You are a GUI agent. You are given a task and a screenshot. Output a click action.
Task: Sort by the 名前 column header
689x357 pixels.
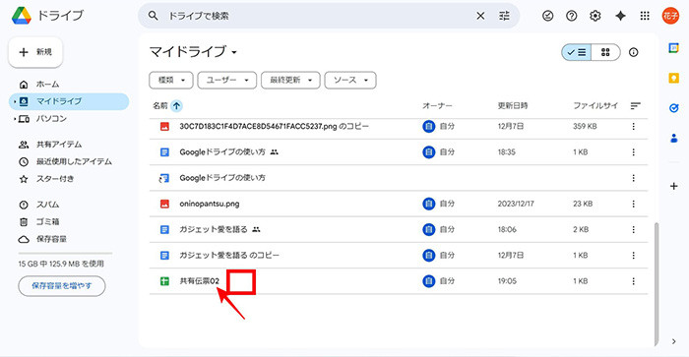click(x=160, y=106)
